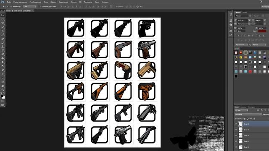Select the Eraser tool
This screenshot has width=269, height=151.
pyautogui.click(x=3, y=55)
